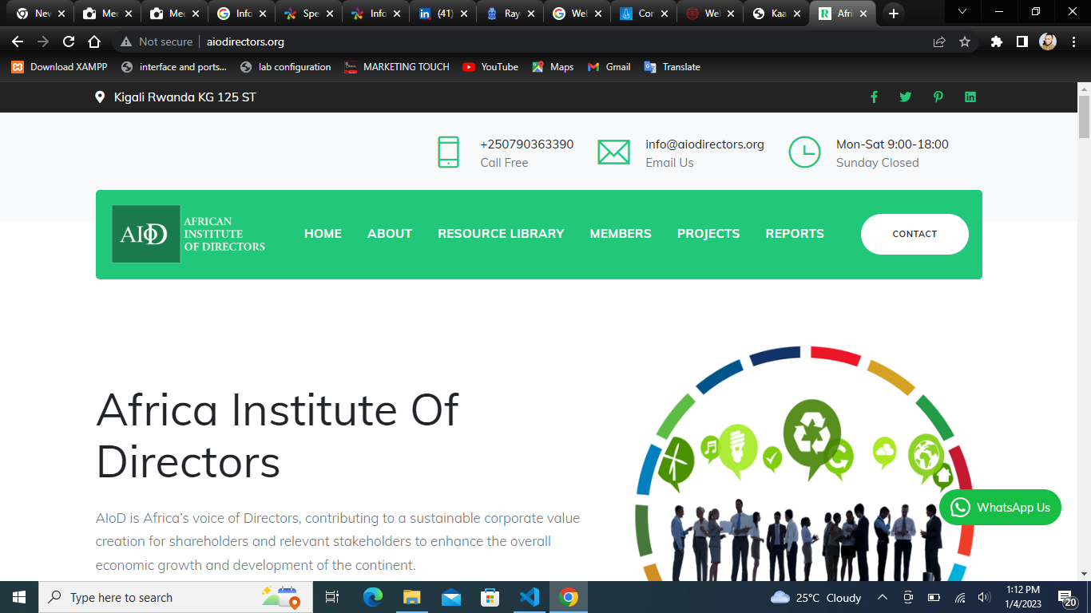Click the AIoD logo image
The image size is (1091, 613).
tap(188, 234)
